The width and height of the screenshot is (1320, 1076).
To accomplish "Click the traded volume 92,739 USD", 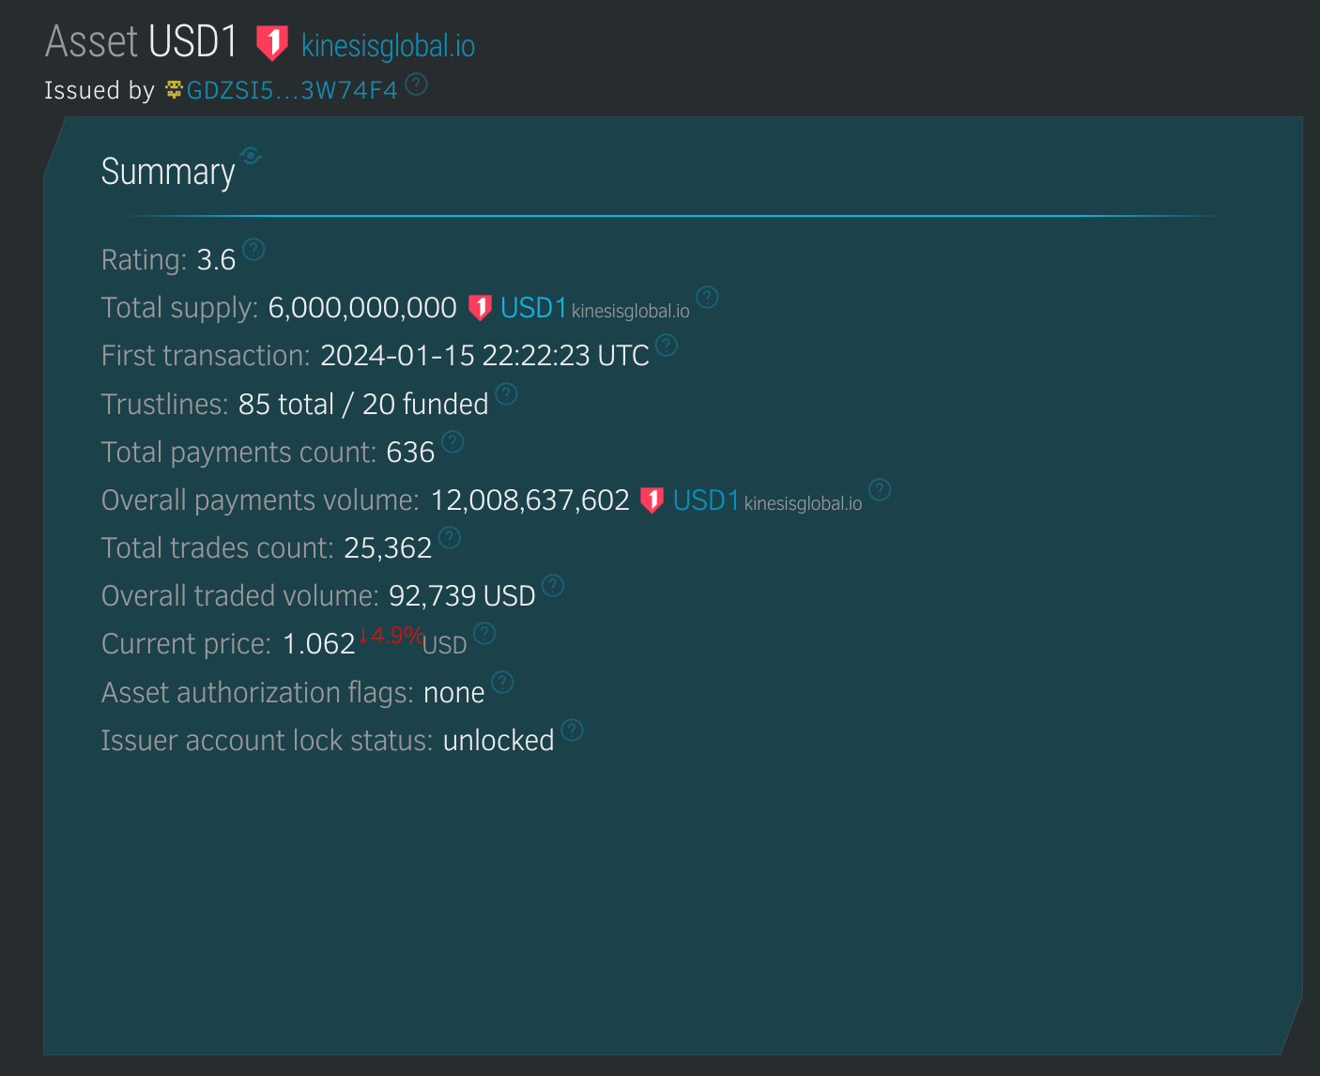I will click(x=462, y=596).
